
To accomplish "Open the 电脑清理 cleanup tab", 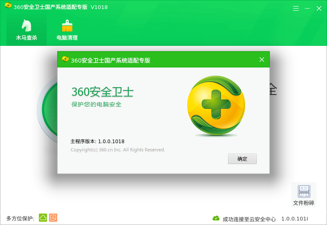I will pyautogui.click(x=67, y=30).
